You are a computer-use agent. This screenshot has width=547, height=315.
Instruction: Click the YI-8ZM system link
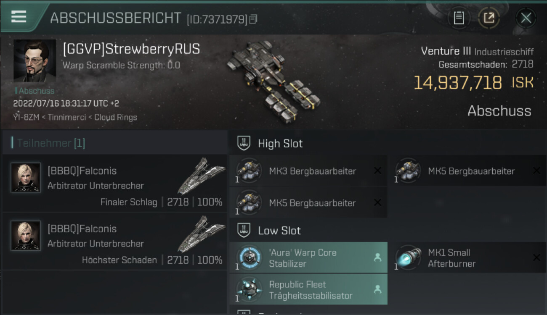click(27, 118)
